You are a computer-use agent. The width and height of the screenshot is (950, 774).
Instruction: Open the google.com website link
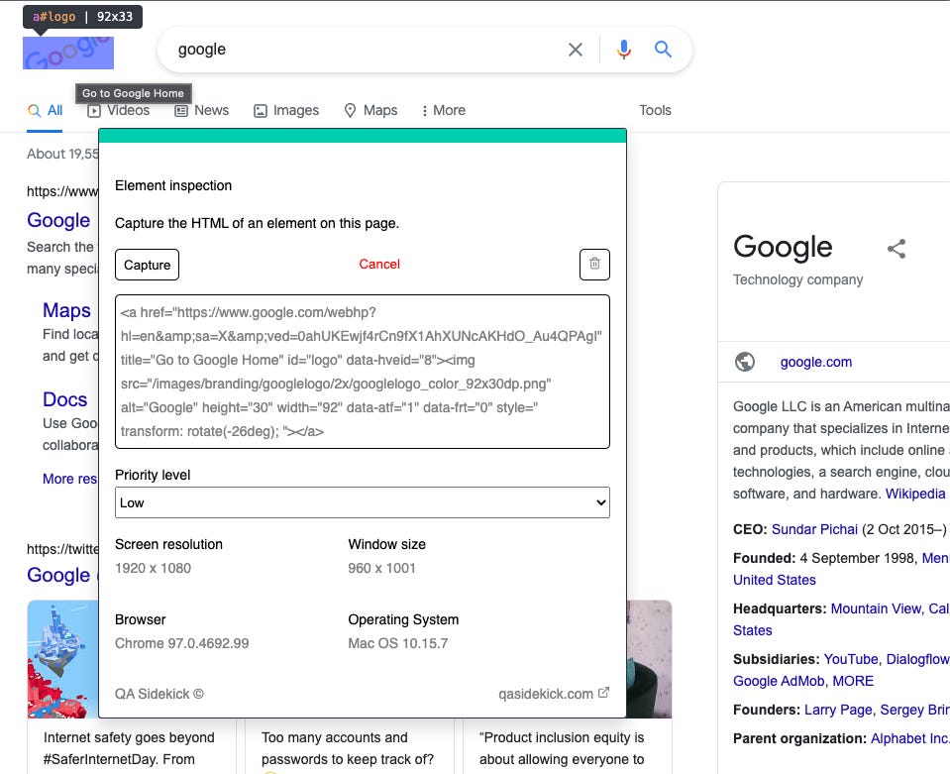[x=816, y=362]
